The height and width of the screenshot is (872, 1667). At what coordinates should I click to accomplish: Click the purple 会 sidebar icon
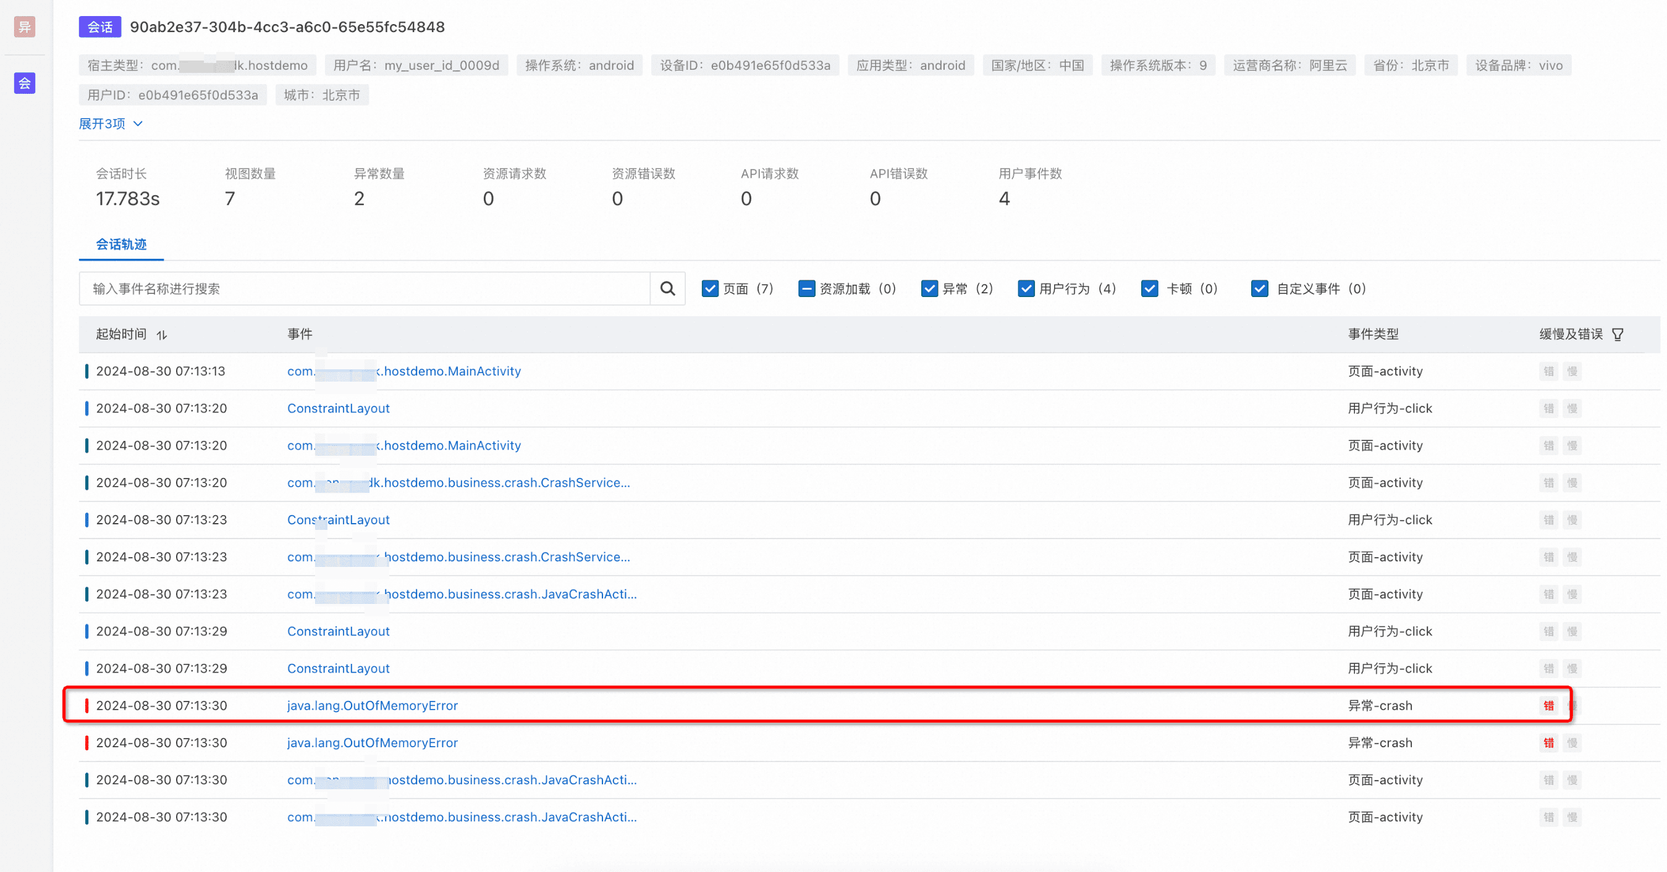[x=25, y=83]
